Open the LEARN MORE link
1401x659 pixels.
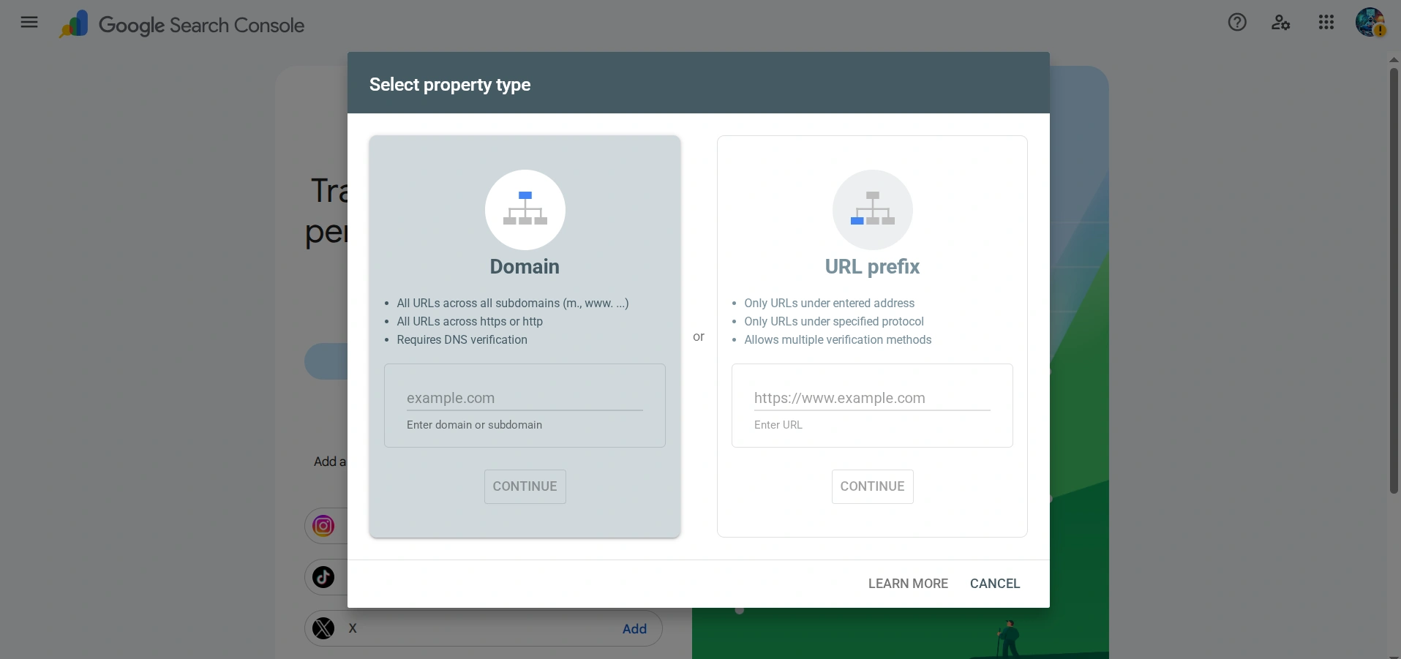908,584
